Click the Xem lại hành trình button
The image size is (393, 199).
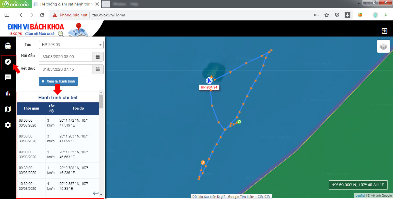tap(58, 81)
